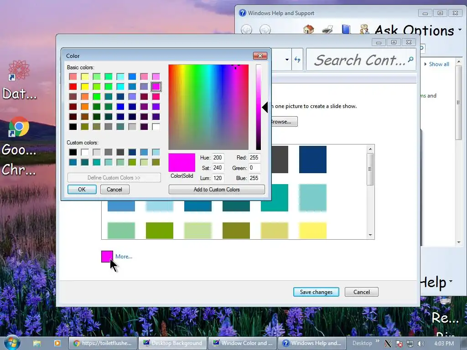Launch the media player taskbar icon
Screen dimensions: 467x350
(x=57, y=343)
